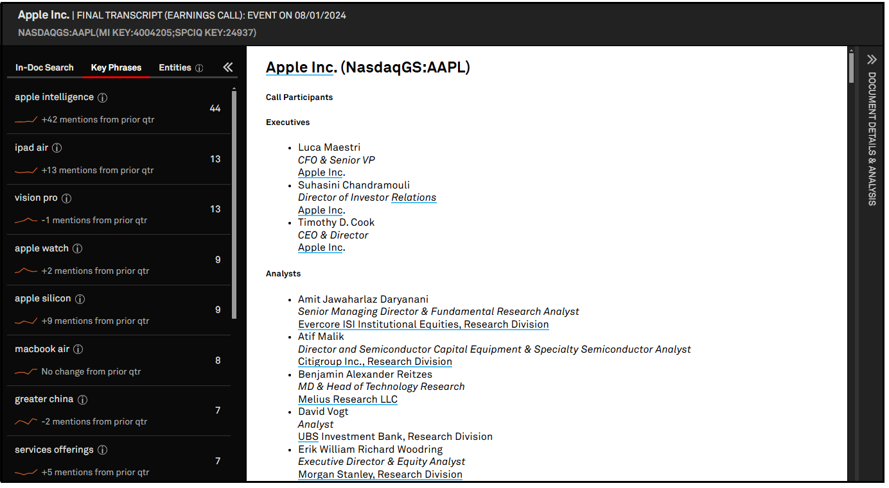
Task: Open Melius Research LLC link
Action: [x=348, y=400]
